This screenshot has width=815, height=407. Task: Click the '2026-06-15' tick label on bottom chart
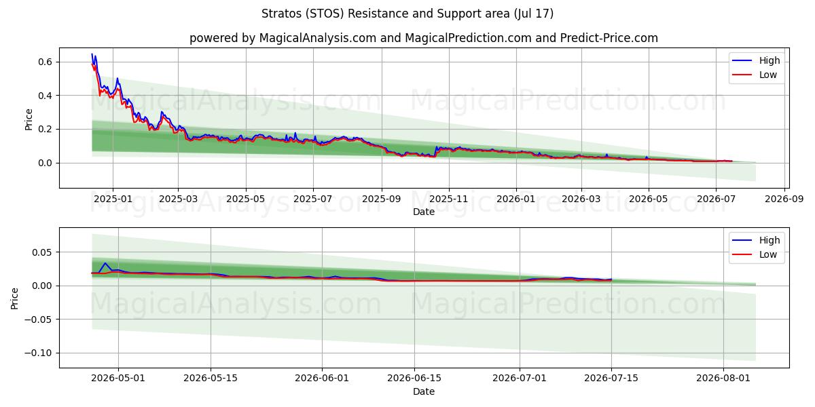[414, 380]
